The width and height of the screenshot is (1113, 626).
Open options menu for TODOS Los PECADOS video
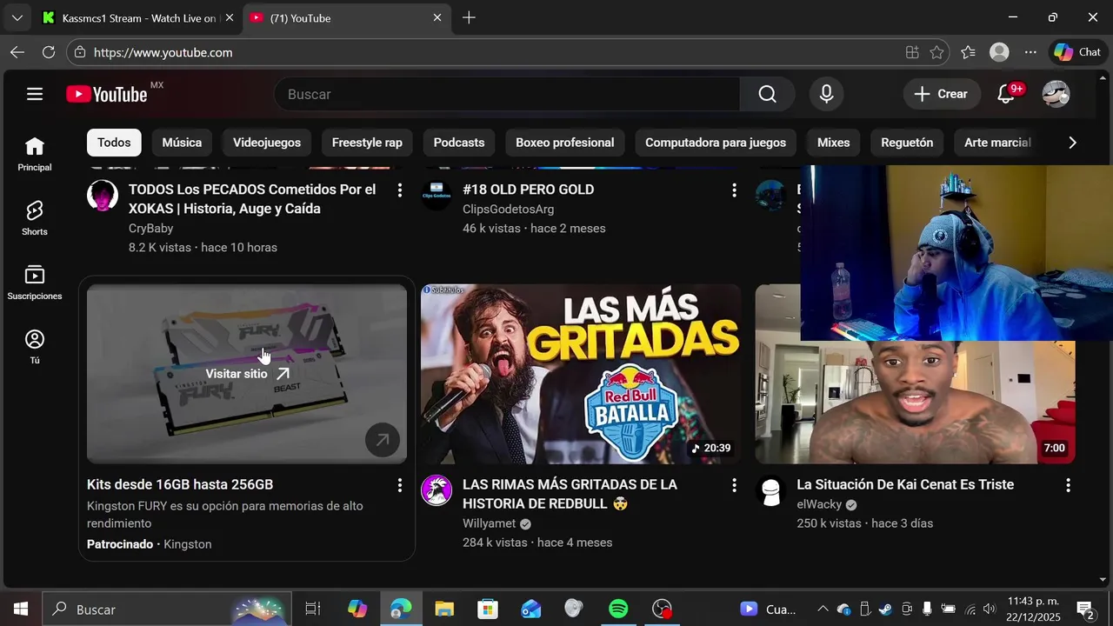click(x=399, y=190)
